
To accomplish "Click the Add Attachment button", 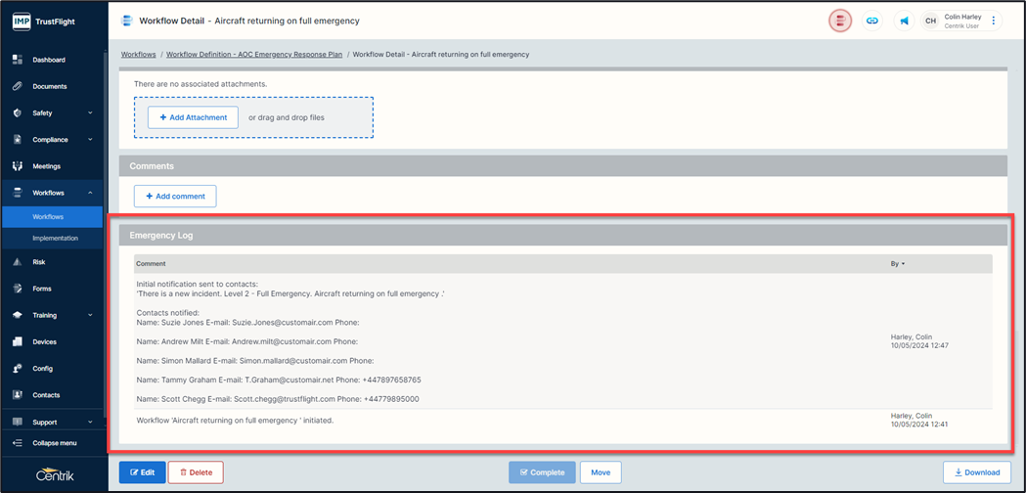I will [x=193, y=117].
